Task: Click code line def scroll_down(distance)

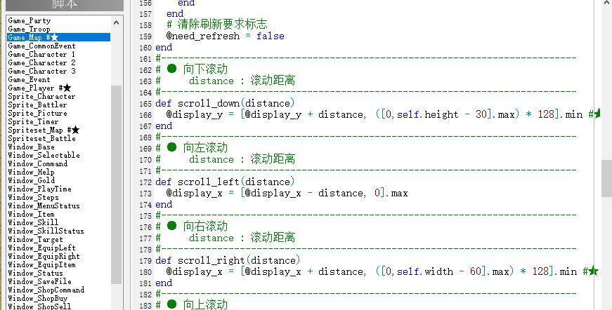Action: pyautogui.click(x=225, y=103)
